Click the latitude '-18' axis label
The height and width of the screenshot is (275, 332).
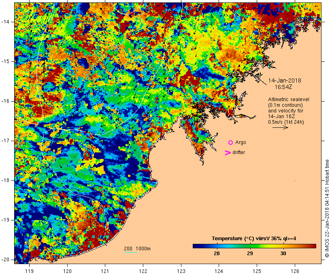5,180
